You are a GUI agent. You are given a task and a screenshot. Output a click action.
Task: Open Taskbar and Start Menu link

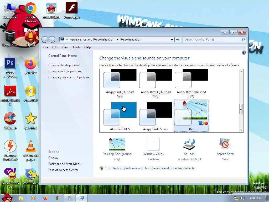[x=65, y=164]
